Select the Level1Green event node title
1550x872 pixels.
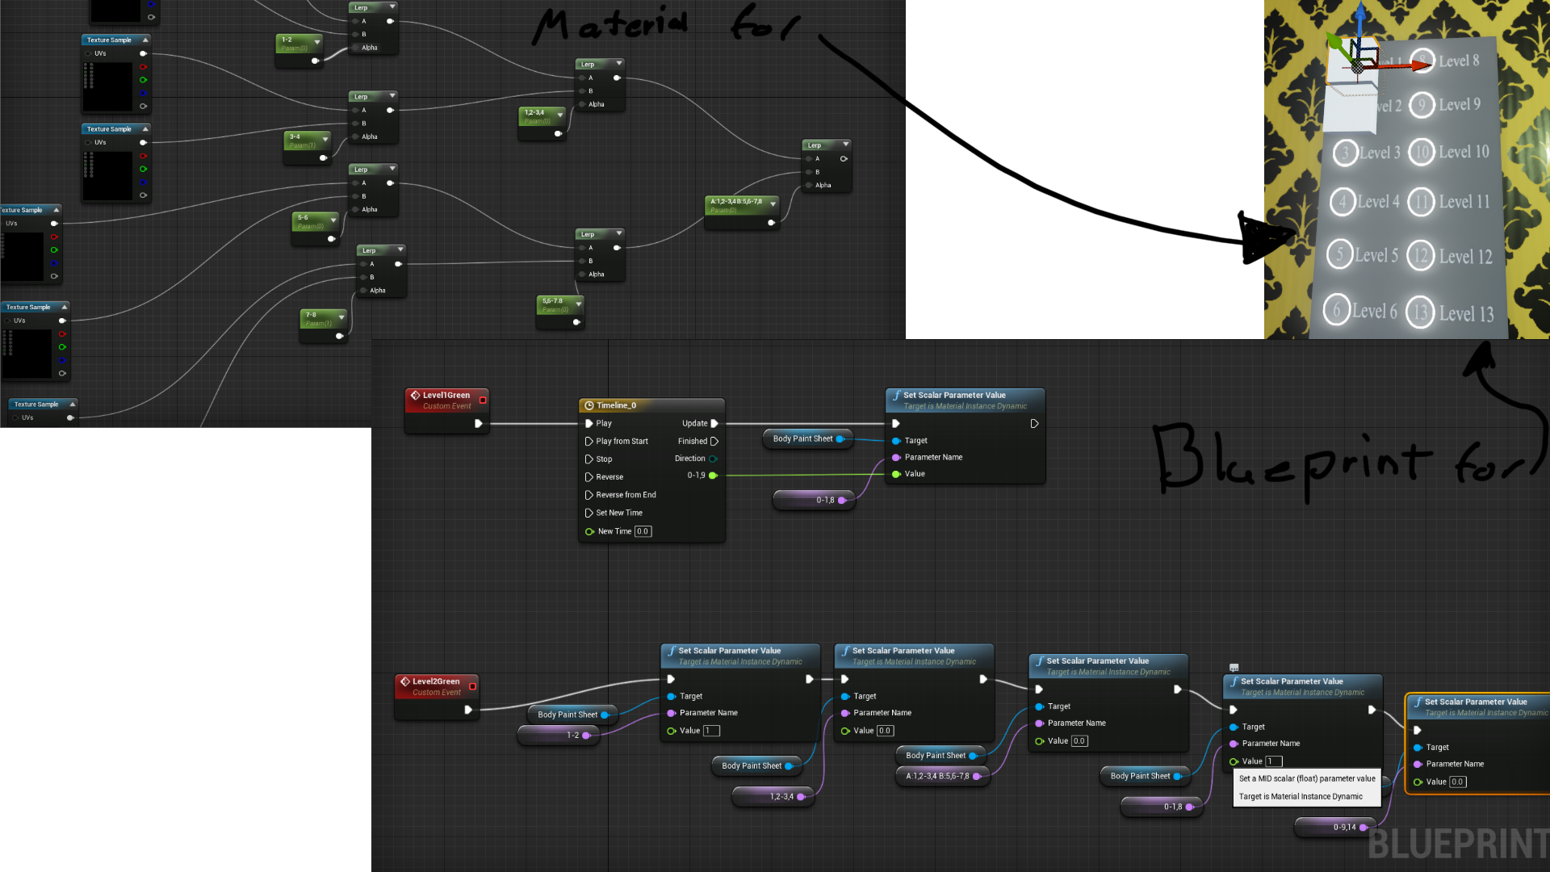click(446, 395)
